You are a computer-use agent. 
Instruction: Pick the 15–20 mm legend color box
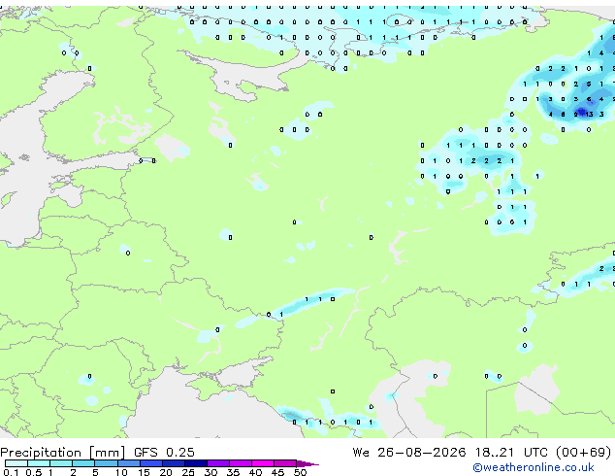coord(150,463)
